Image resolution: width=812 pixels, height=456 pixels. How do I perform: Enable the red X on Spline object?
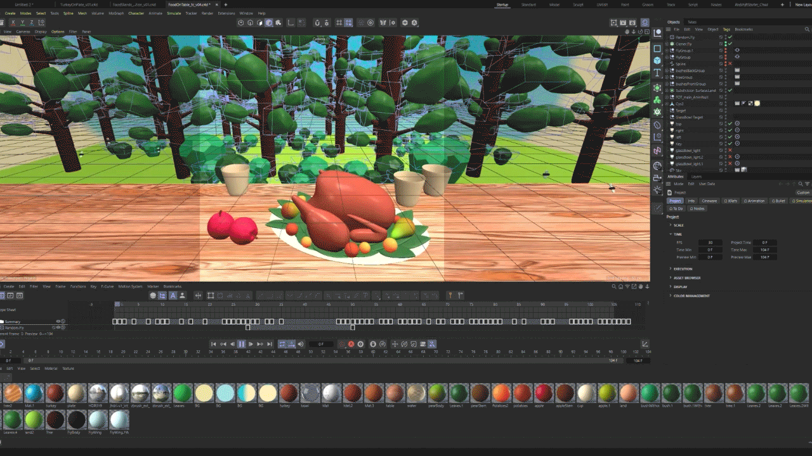pyautogui.click(x=730, y=64)
